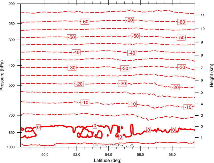Pick the 5 km height tick label
Viewport: 214px width, 163px height.
(202, 92)
